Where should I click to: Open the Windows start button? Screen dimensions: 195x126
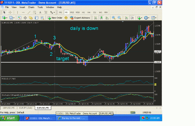coord(10,118)
